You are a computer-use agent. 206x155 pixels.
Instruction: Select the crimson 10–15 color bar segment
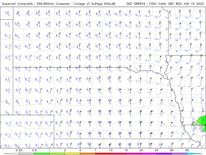118,154
